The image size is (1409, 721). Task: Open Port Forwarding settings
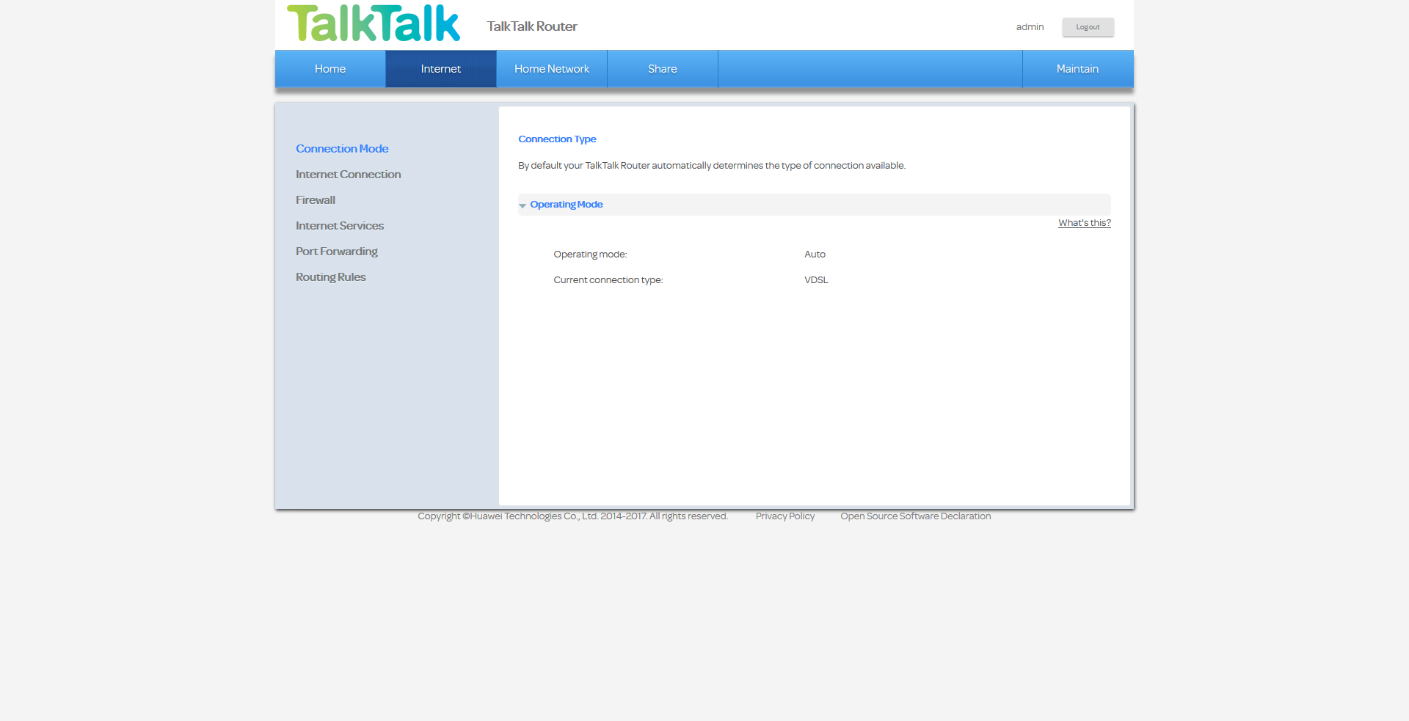pyautogui.click(x=337, y=252)
